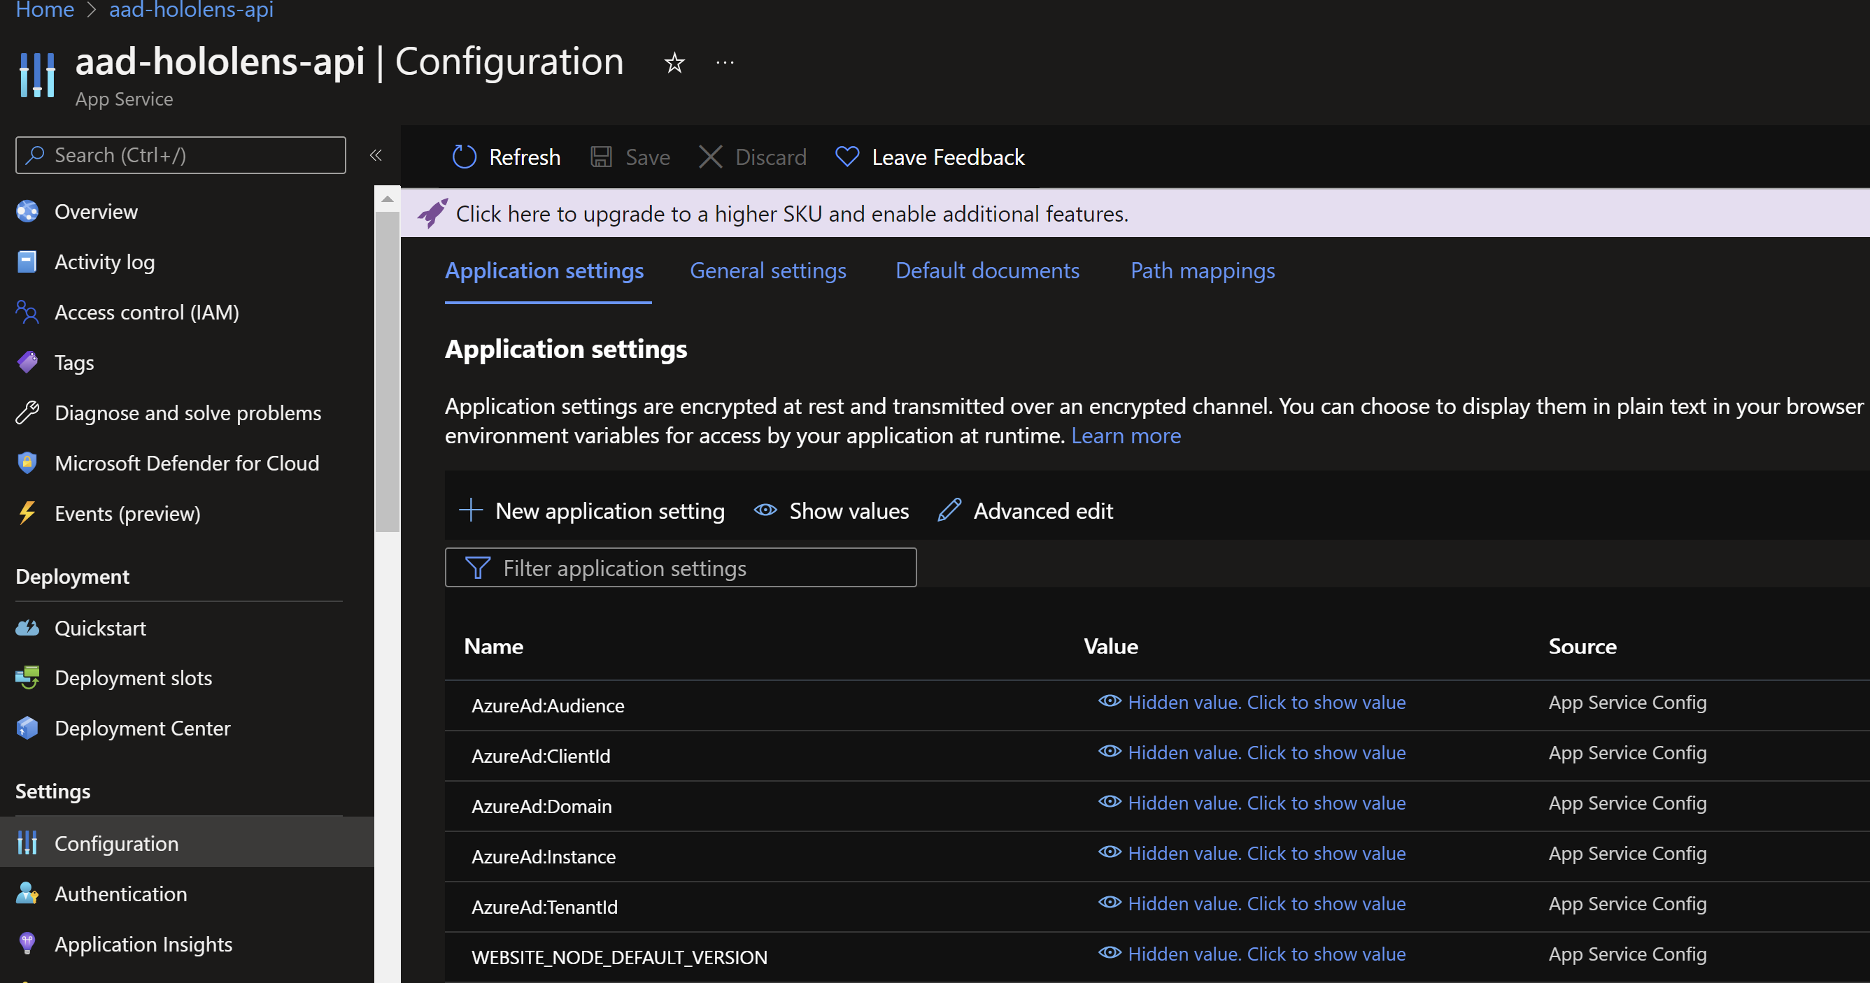Click the Refresh icon in the toolbar
1870x983 pixels.
[464, 157]
